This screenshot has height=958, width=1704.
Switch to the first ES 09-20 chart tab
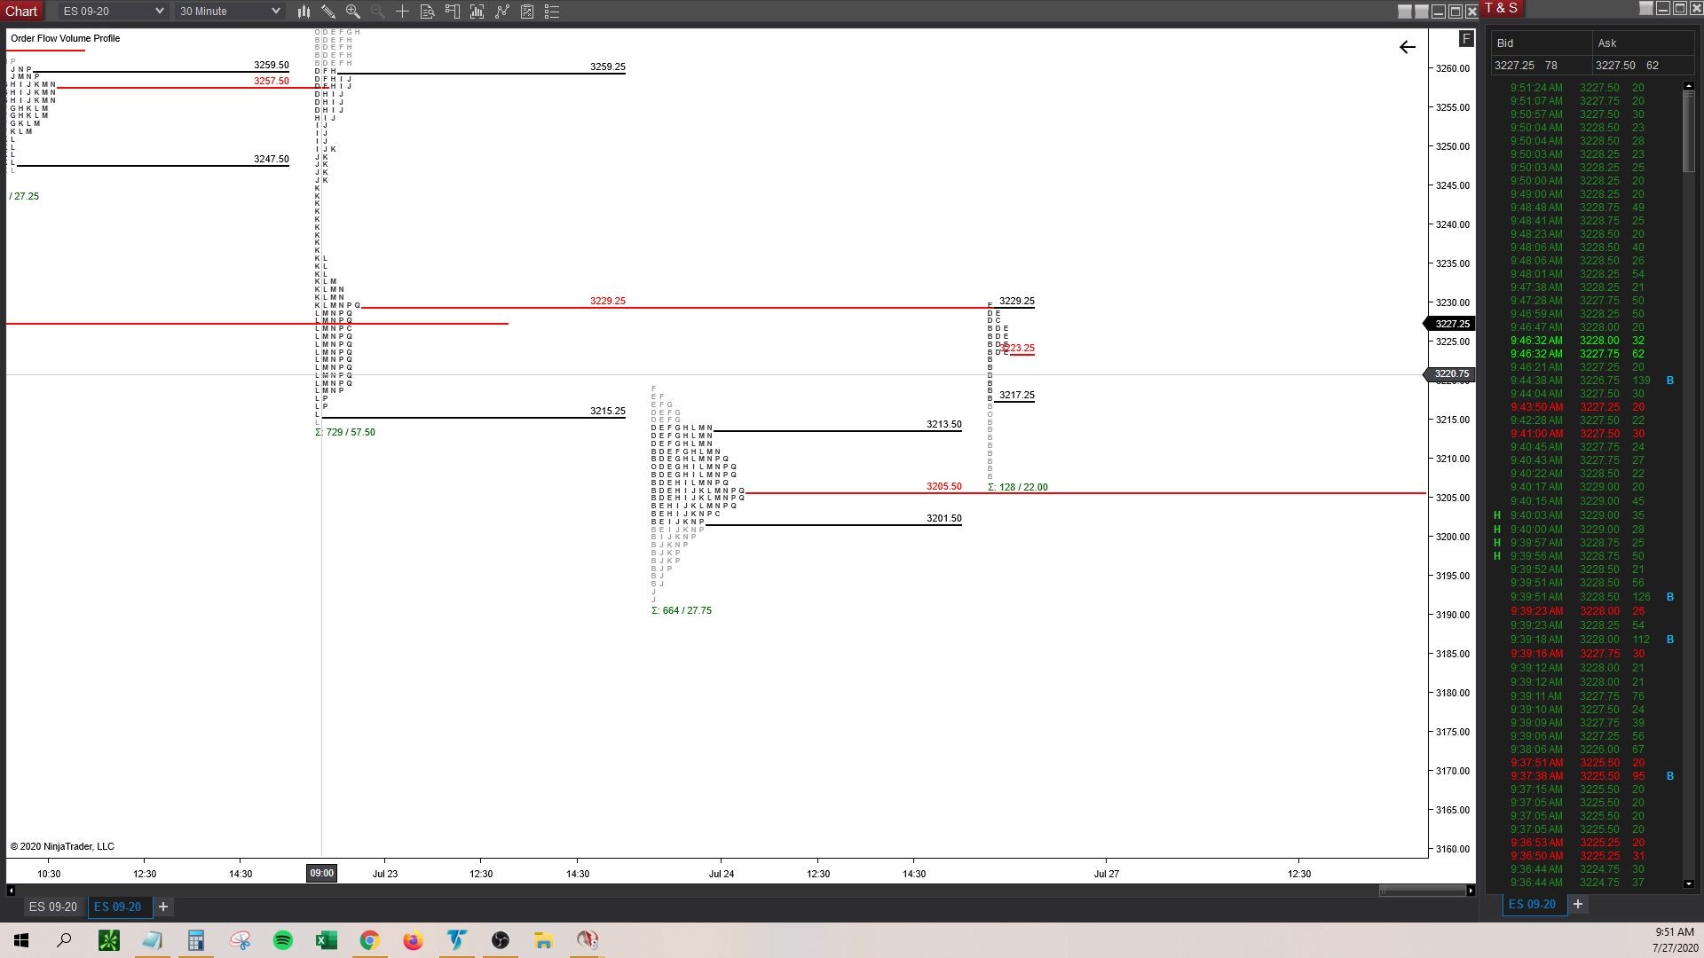point(52,907)
